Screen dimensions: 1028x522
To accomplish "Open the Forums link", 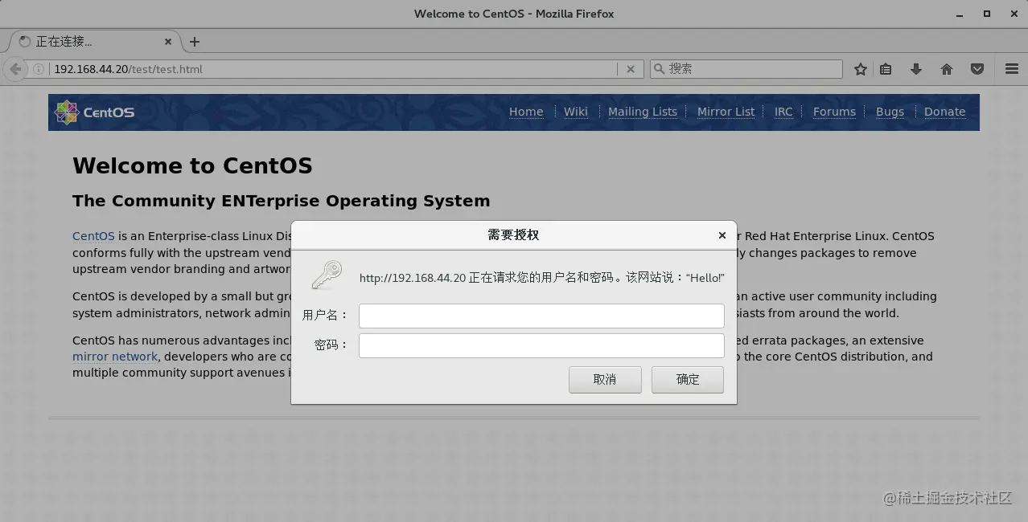I will pyautogui.click(x=834, y=112).
